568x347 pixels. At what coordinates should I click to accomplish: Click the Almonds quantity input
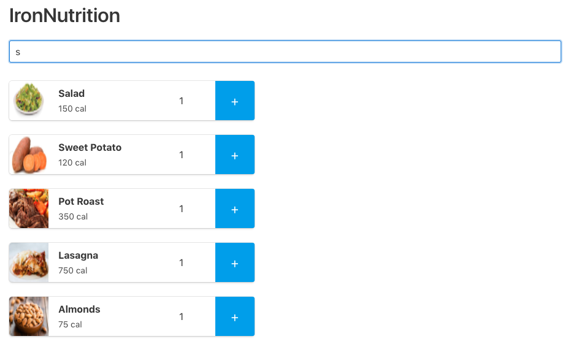pos(182,317)
